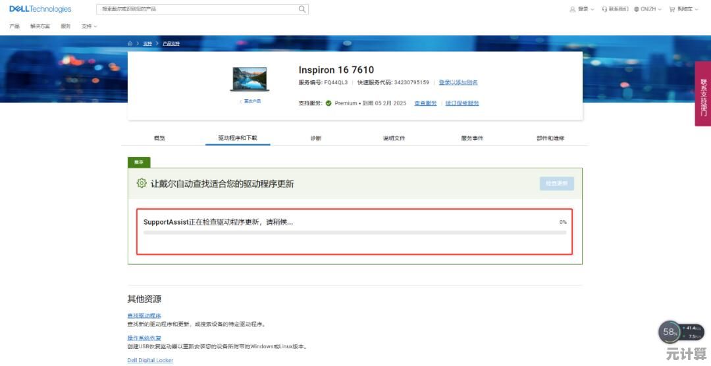Click the 查看服务 link
The height and width of the screenshot is (366, 711).
coord(425,103)
